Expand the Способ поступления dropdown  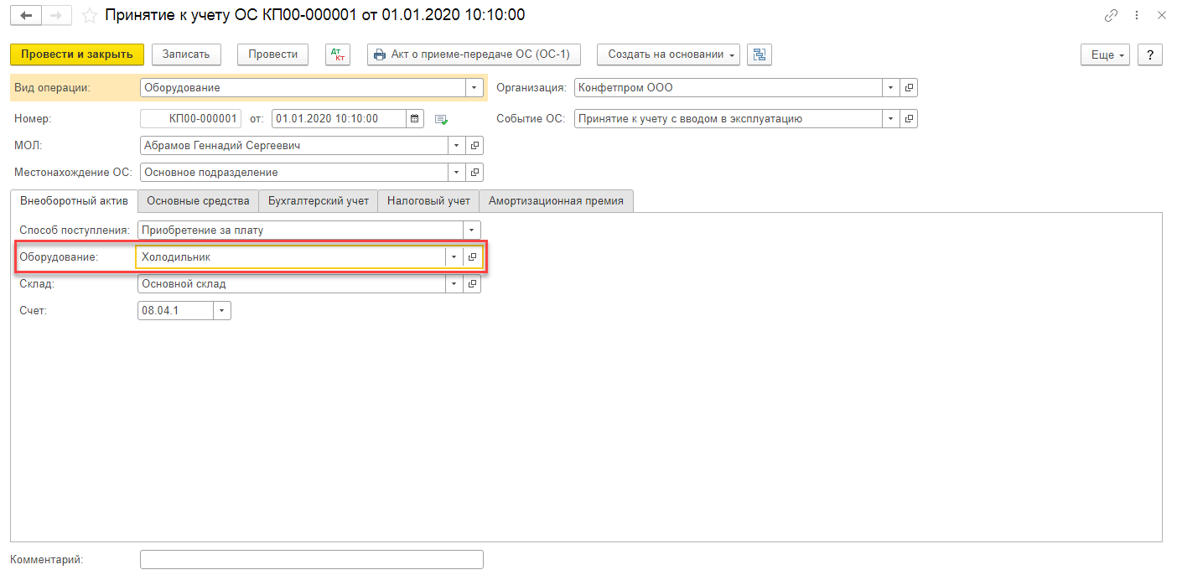(x=472, y=230)
